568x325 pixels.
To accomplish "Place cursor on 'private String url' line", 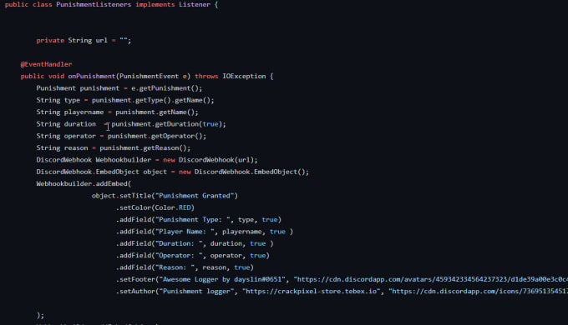I will tap(84, 41).
